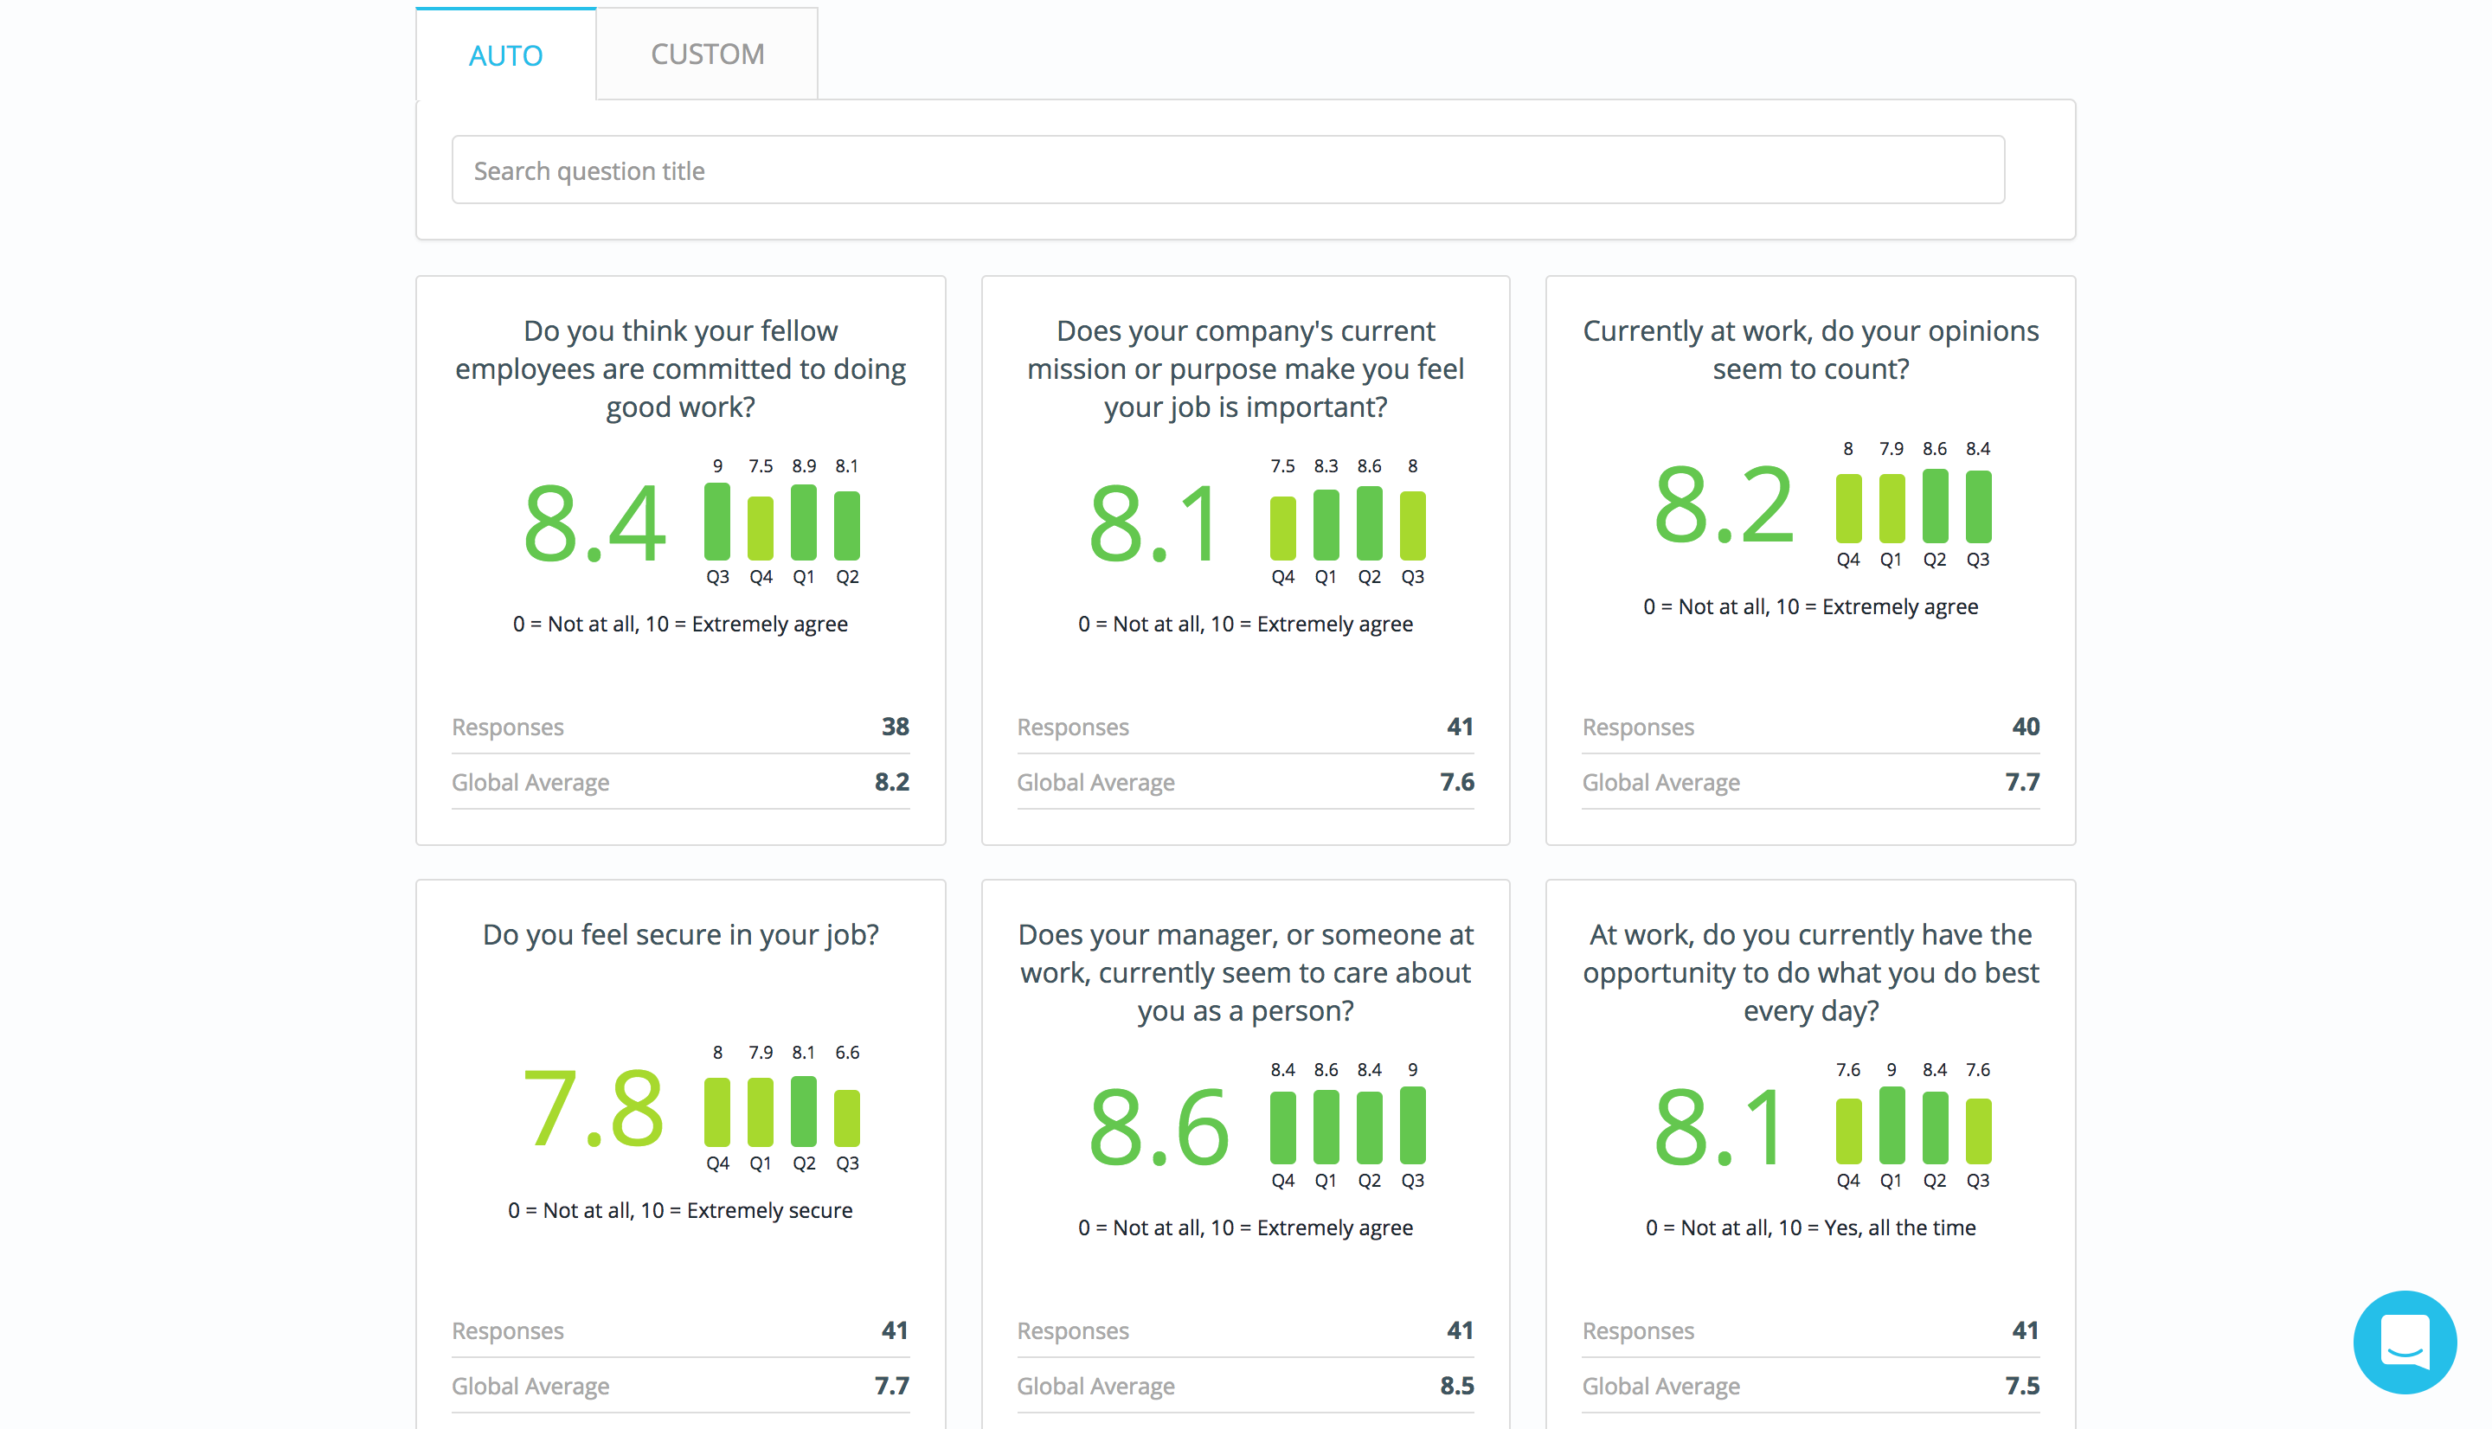The width and height of the screenshot is (2492, 1429).
Task: Click the 7.8 job security score
Action: pos(594,1110)
